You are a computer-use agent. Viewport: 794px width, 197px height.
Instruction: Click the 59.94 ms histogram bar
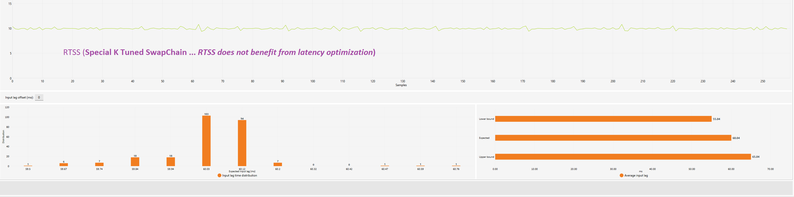click(171, 162)
